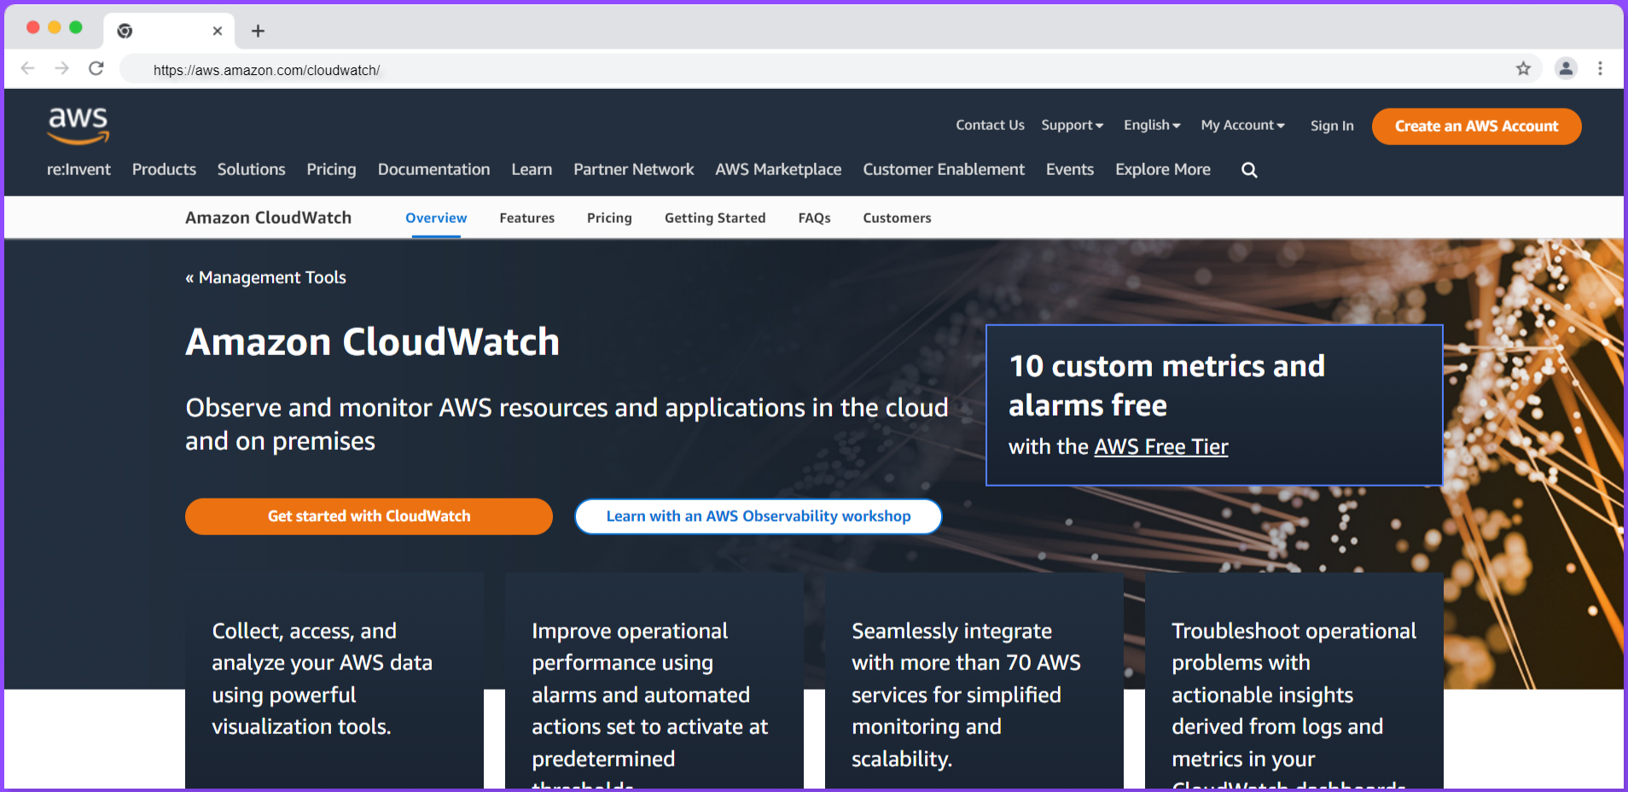Open the Overview tab
Viewport: 1628px width, 792px height.
[x=436, y=218]
